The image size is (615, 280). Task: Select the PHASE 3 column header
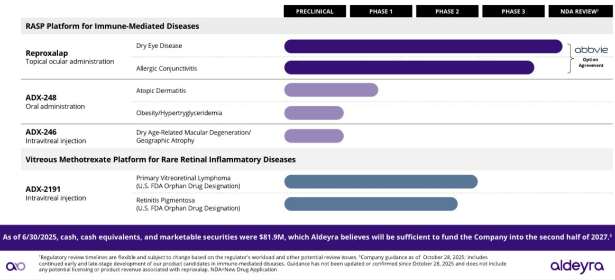click(513, 12)
